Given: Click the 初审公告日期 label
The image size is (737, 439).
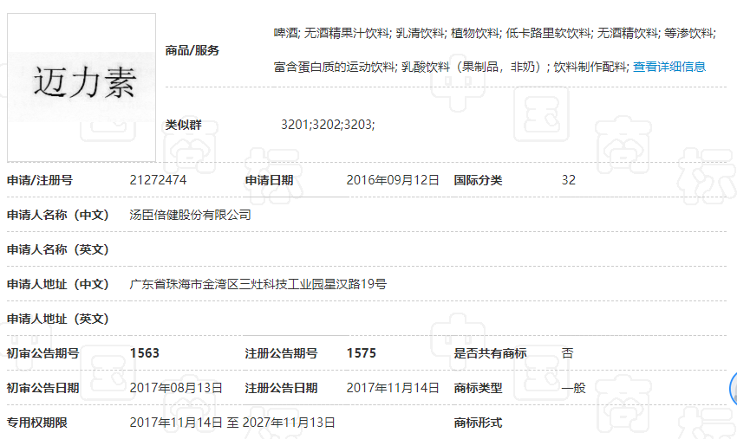Looking at the screenshot, I should 42,388.
